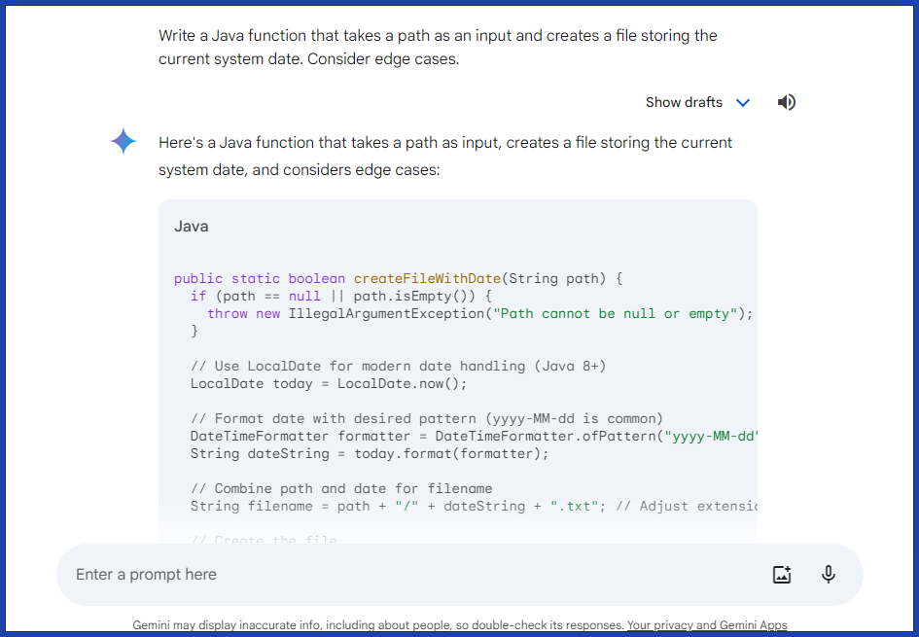
Task: Click the Gemini inaccurate info disclaimer text
Action: coord(377,625)
